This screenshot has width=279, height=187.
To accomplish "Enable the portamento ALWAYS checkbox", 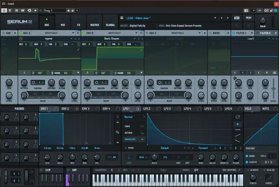I will coord(248,170).
